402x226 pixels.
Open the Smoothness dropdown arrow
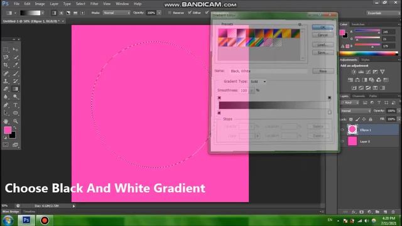pyautogui.click(x=252, y=90)
